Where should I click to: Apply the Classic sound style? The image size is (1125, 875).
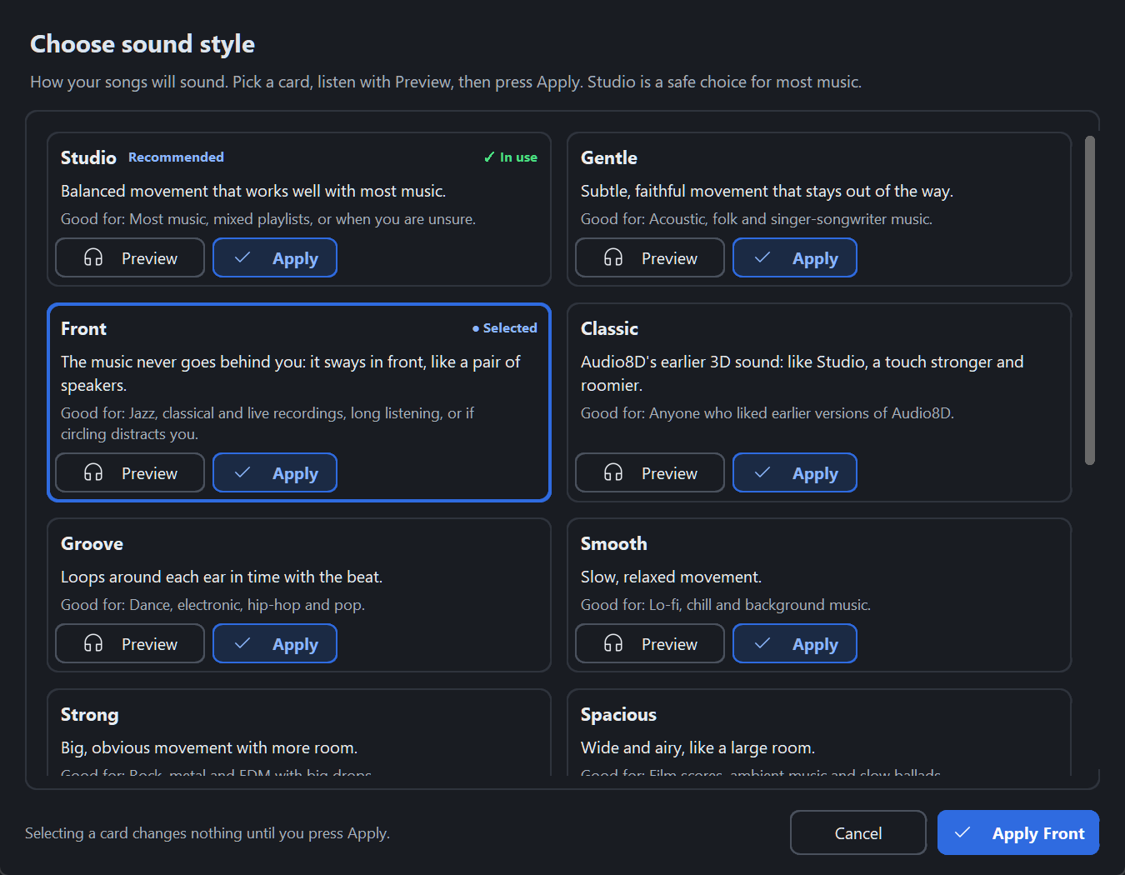coord(795,472)
